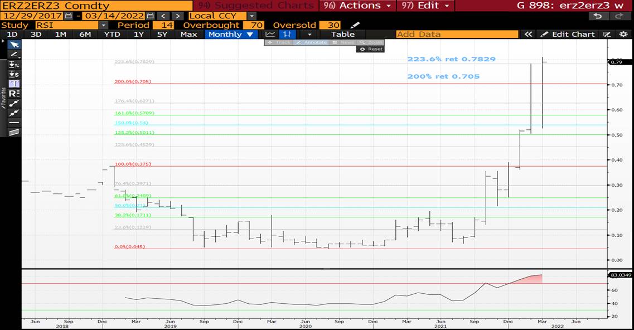Set range to 5Y
Image resolution: width=634 pixels, height=330 pixels.
(x=162, y=35)
